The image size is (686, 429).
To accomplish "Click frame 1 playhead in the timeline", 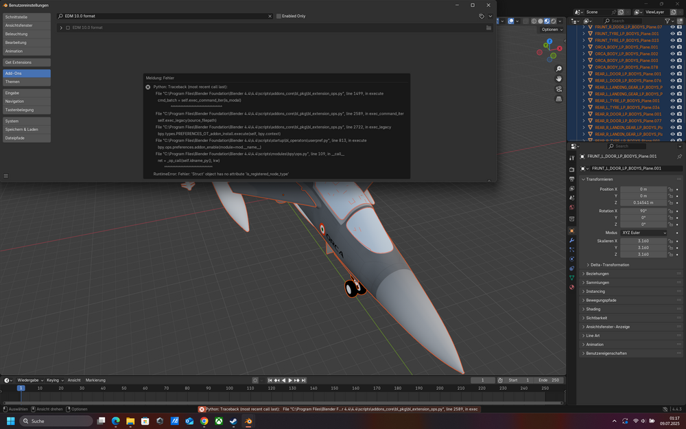I will [21, 389].
